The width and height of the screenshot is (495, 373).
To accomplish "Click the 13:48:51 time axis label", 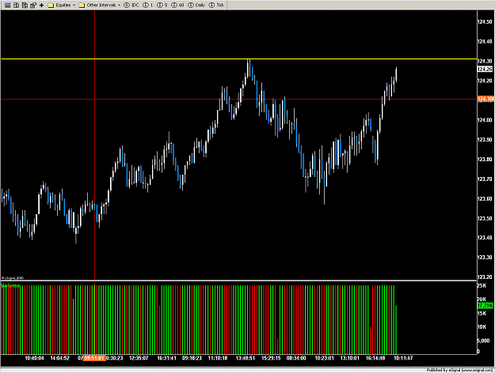I will click(246, 358).
